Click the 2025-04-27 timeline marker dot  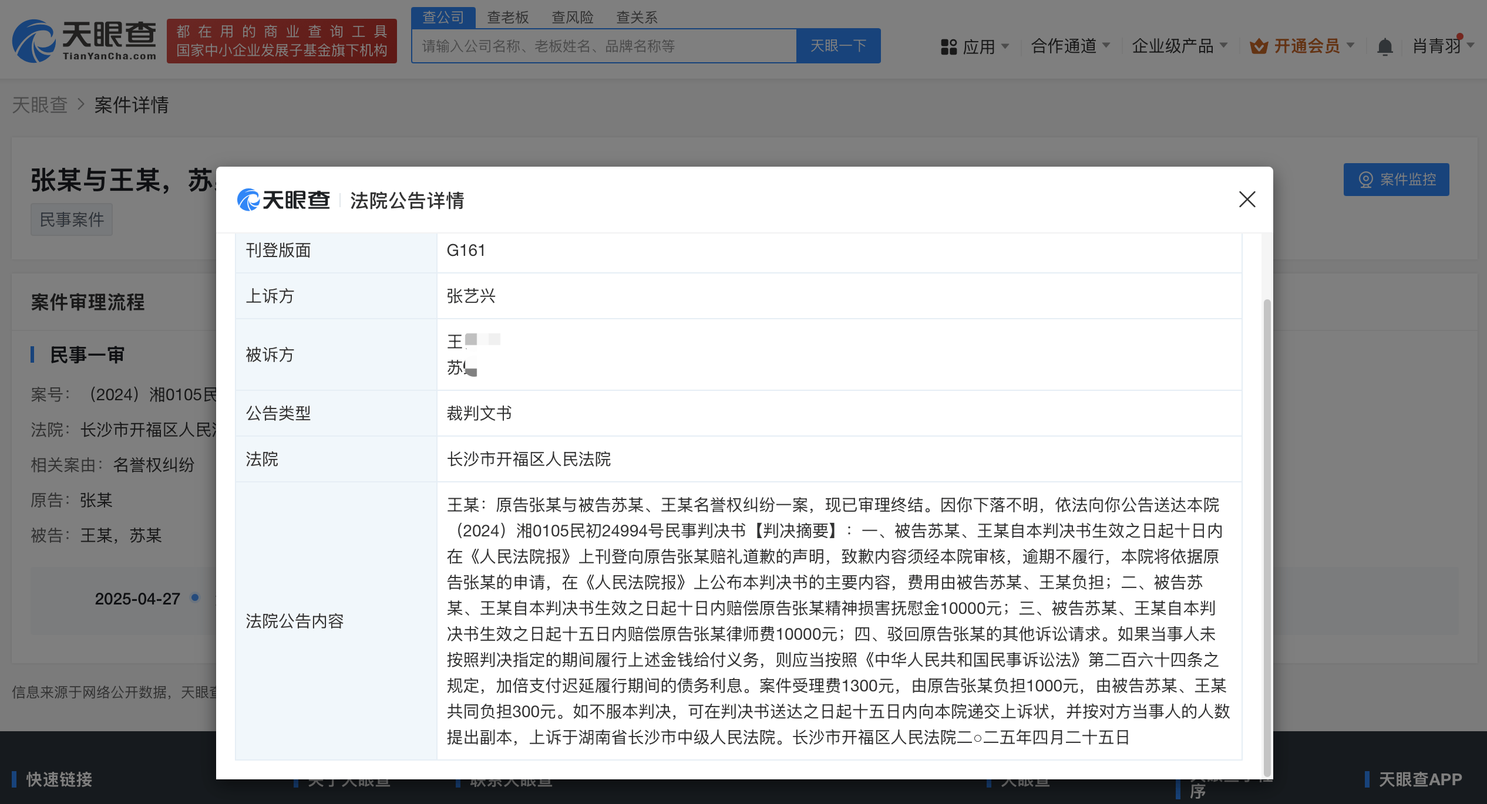click(x=195, y=597)
